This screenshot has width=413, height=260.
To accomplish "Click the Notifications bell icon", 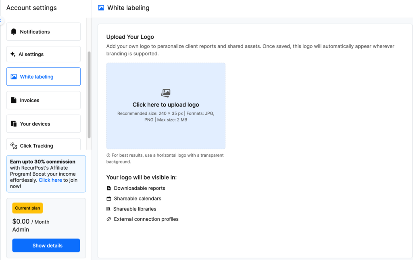I will (x=14, y=32).
